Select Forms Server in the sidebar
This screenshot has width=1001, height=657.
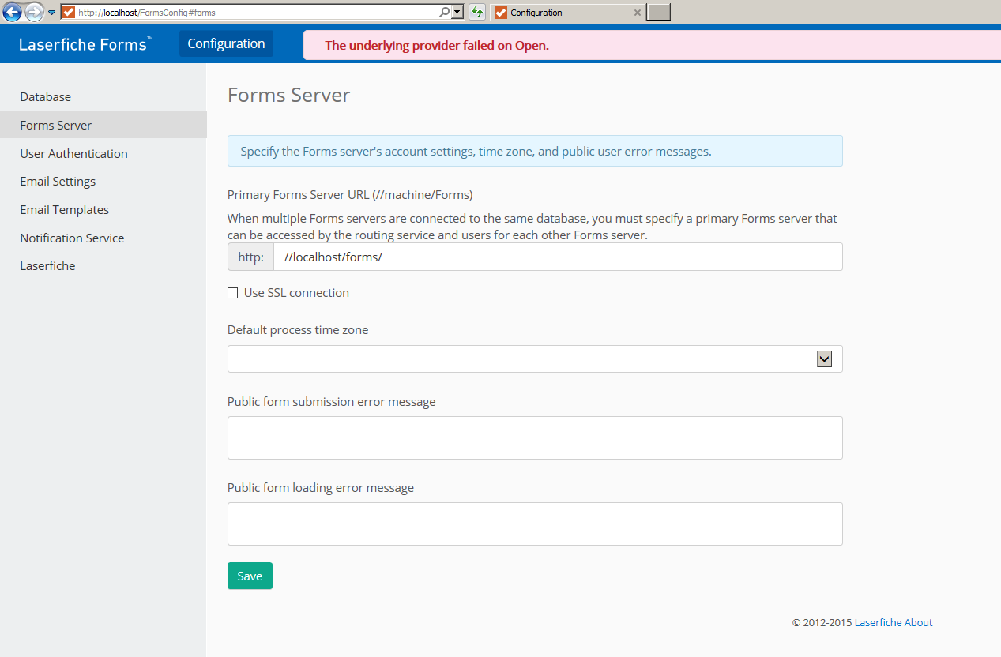pos(103,125)
